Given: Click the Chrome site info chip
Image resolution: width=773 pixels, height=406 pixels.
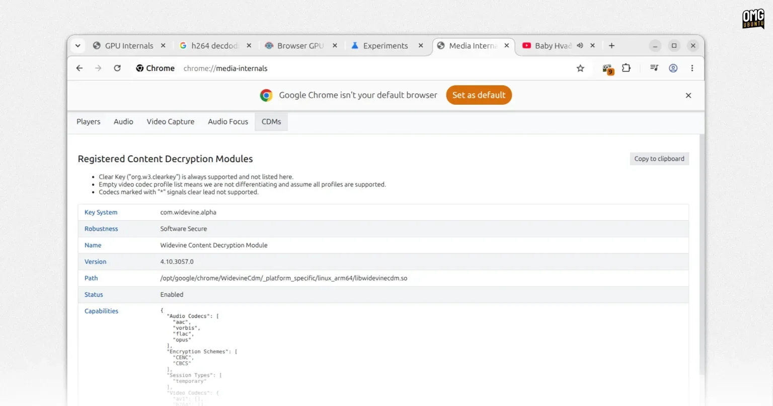Looking at the screenshot, I should click(155, 68).
